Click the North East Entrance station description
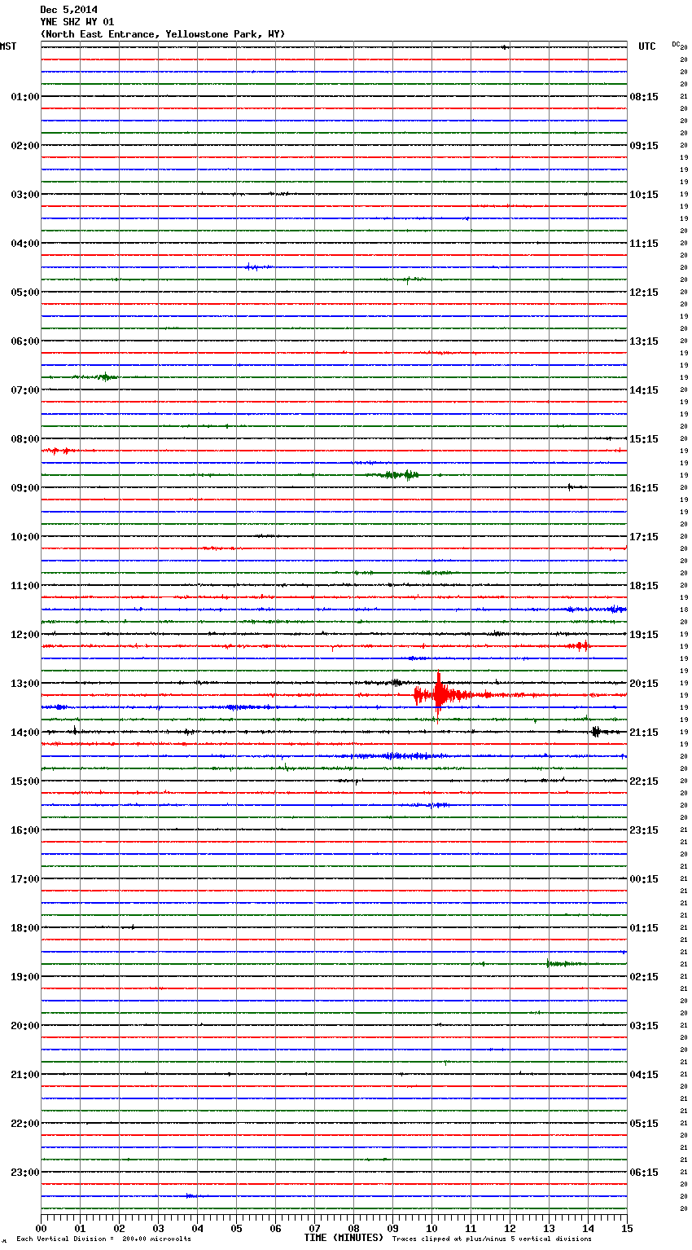The image size is (692, 1250). 163,34
